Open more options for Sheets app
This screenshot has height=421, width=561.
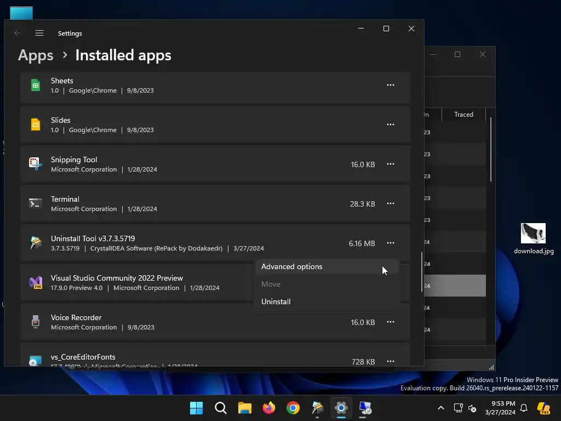tap(390, 85)
